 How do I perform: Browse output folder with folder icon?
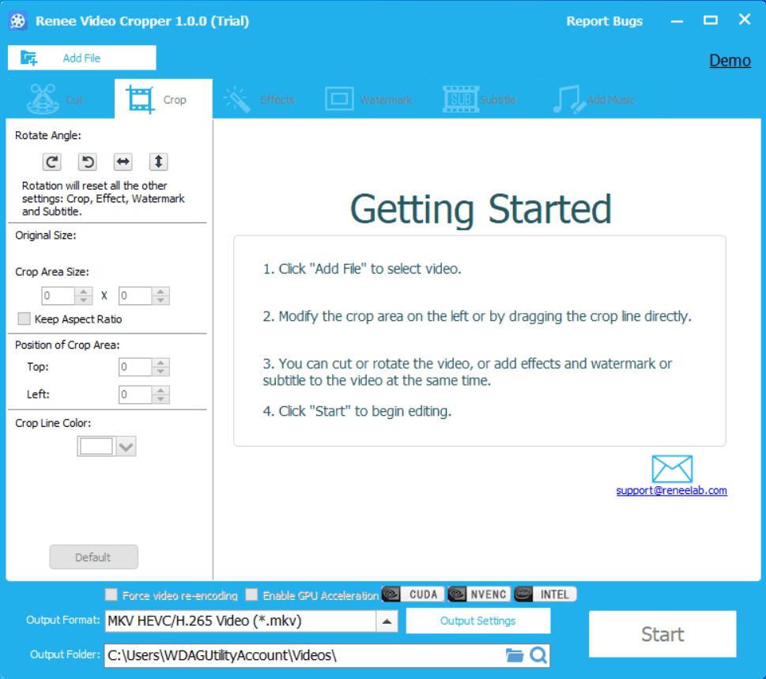(x=515, y=655)
